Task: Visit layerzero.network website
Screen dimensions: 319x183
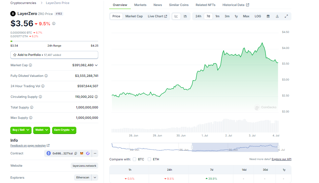Action: (x=84, y=166)
